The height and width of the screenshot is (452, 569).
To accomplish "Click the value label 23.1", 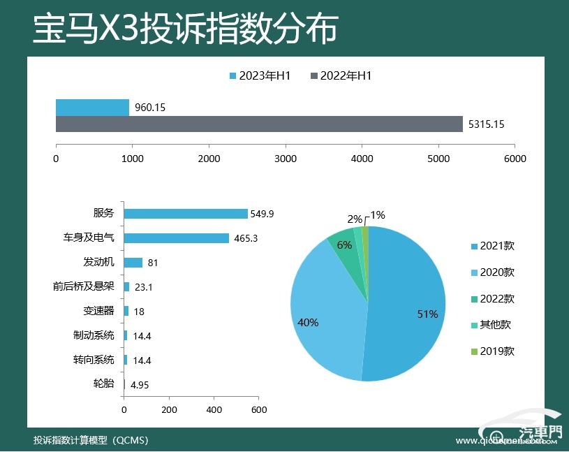I will click(x=143, y=287).
